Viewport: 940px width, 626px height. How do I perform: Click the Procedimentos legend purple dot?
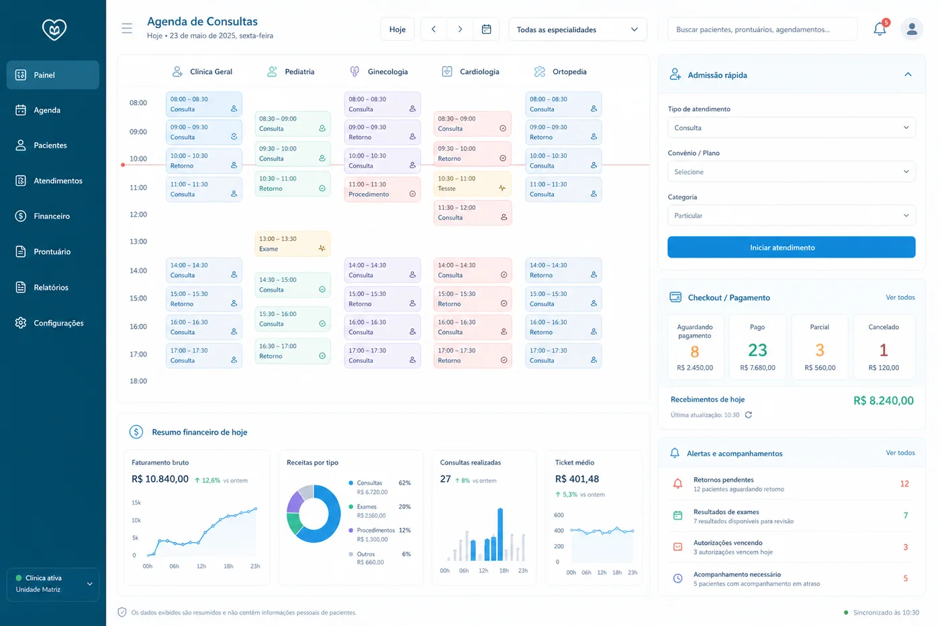[350, 530]
